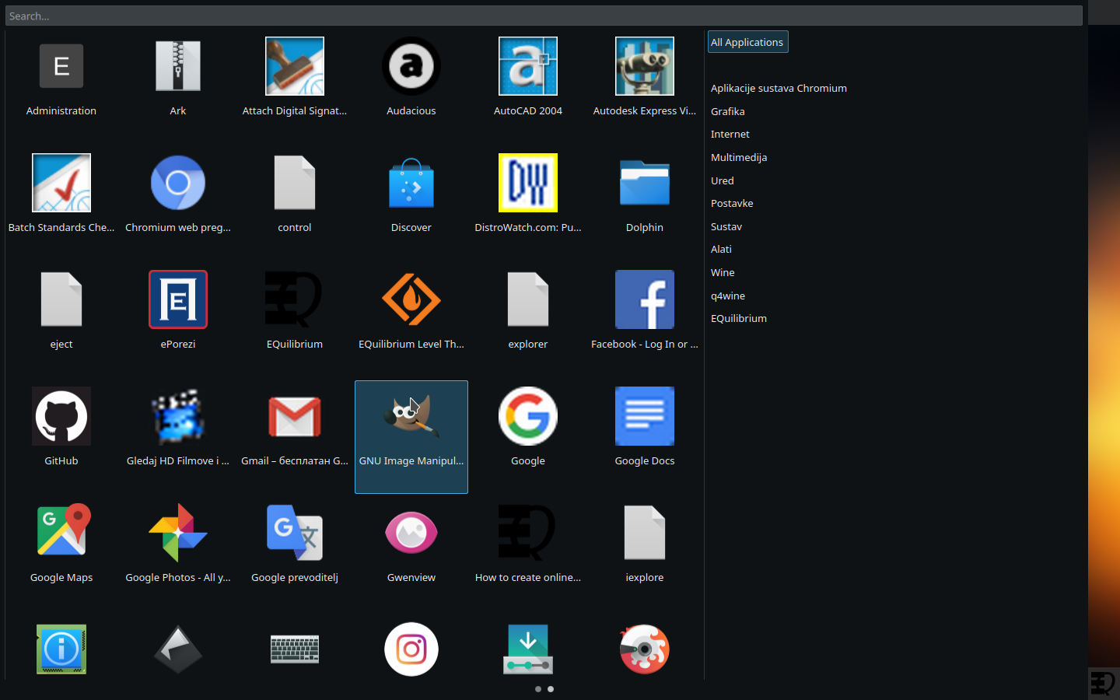Screen dimensions: 1120x700
Task: Filter by Aplikacije sustava Chromium category
Action: [x=779, y=88]
